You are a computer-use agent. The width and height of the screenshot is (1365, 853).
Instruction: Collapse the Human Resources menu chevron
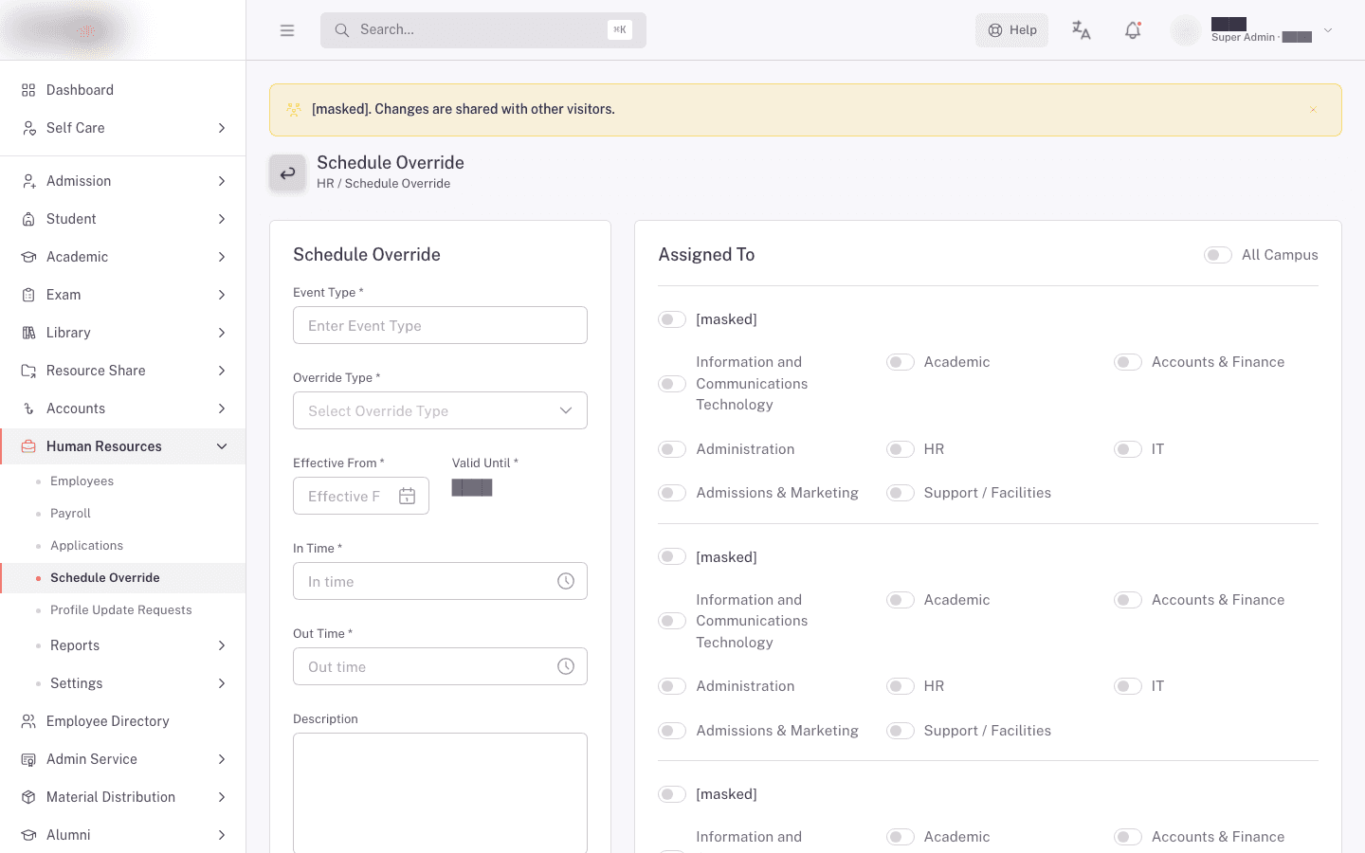[222, 446]
